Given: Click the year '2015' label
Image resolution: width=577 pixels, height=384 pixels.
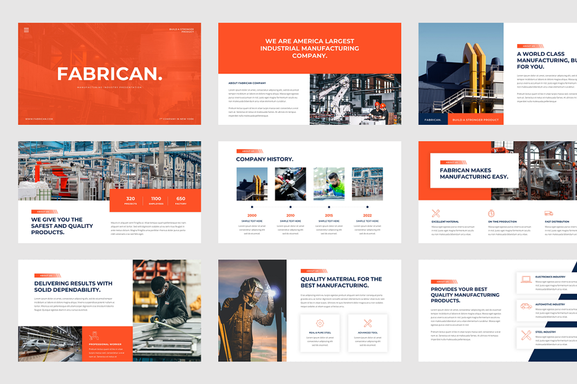Looking at the screenshot, I should (x=329, y=216).
